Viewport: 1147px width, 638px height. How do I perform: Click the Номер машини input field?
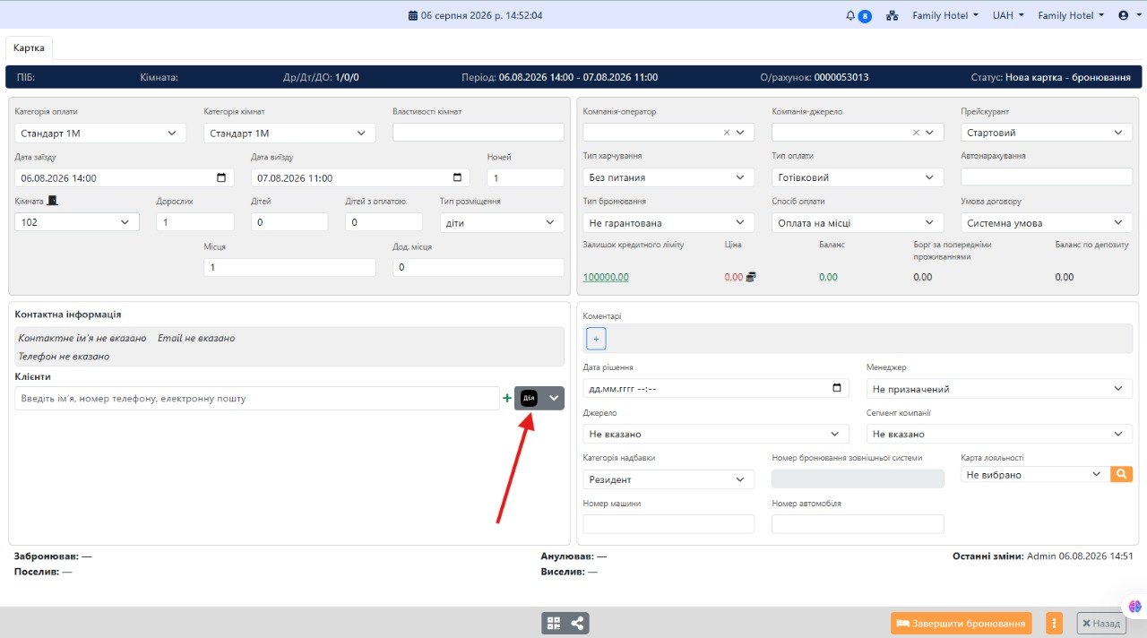(668, 524)
